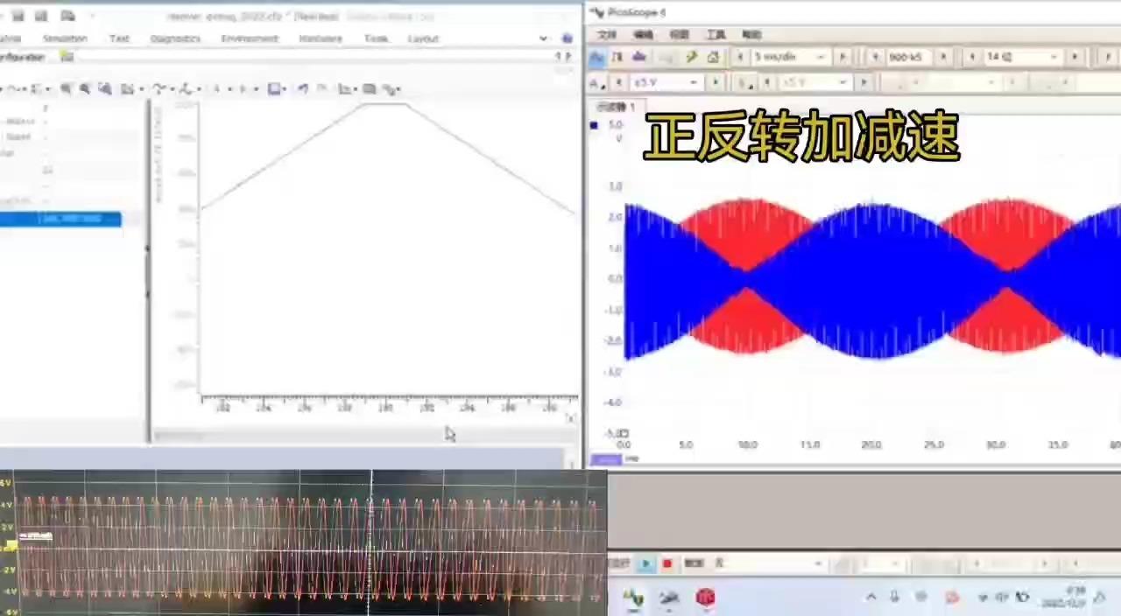1121x616 pixels.
Task: Open the timebase dropdown showing 5 ms/div
Action: point(788,56)
